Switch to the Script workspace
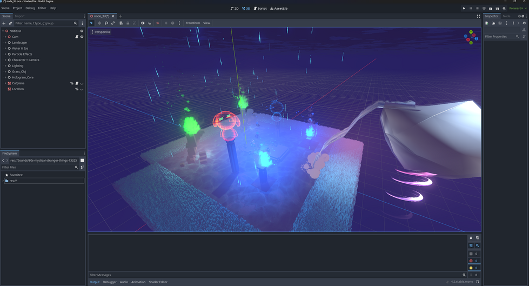This screenshot has height=286, width=529. coord(260,9)
